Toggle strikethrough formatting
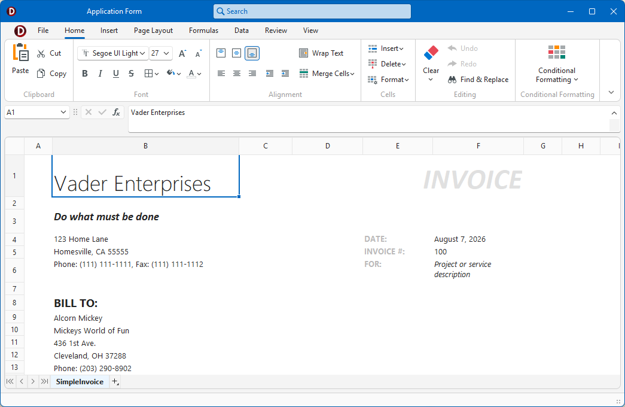625x407 pixels. 131,74
